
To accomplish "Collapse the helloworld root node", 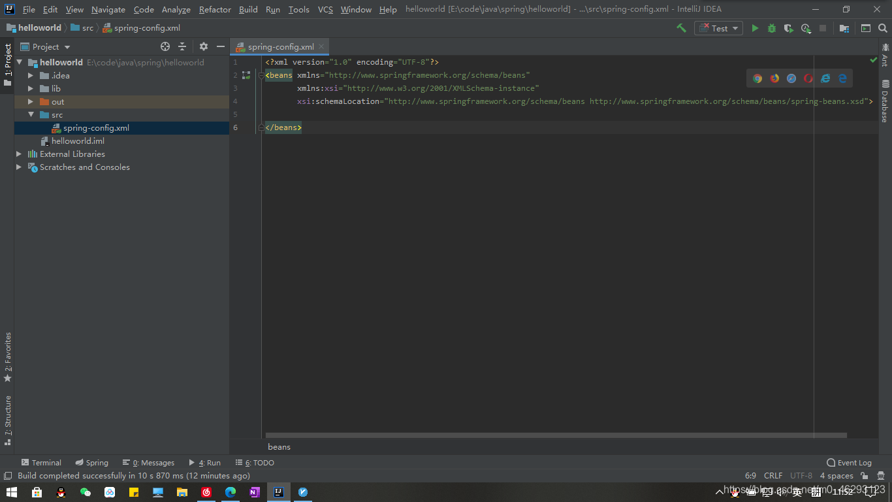I will tap(20, 62).
